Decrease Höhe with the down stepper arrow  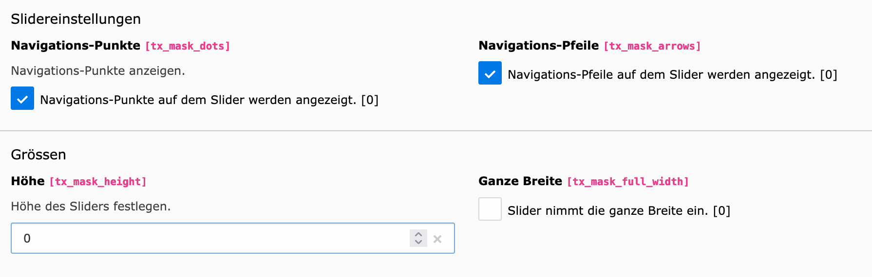tap(418, 242)
